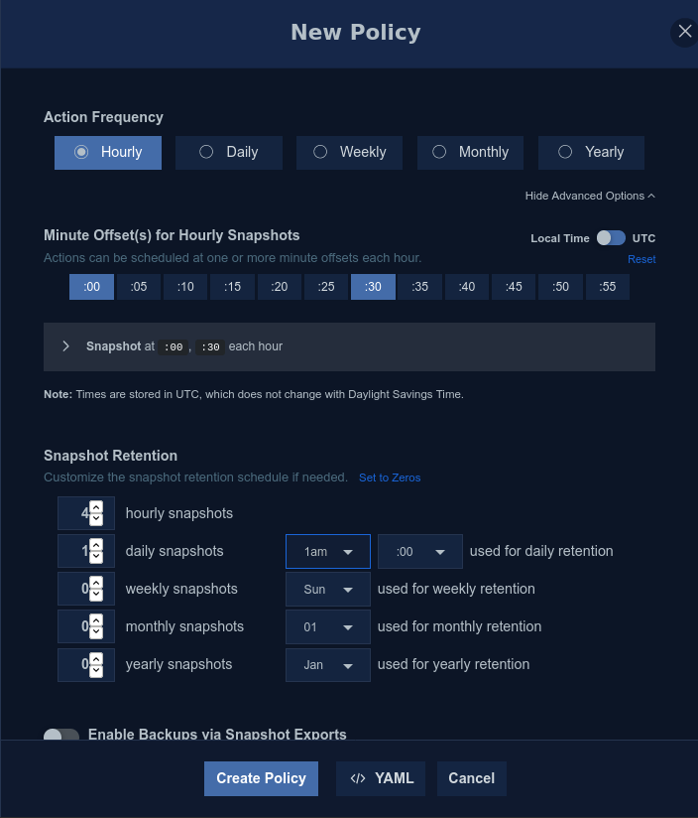
Task: Select the Daily frequency option
Action: [x=229, y=152]
